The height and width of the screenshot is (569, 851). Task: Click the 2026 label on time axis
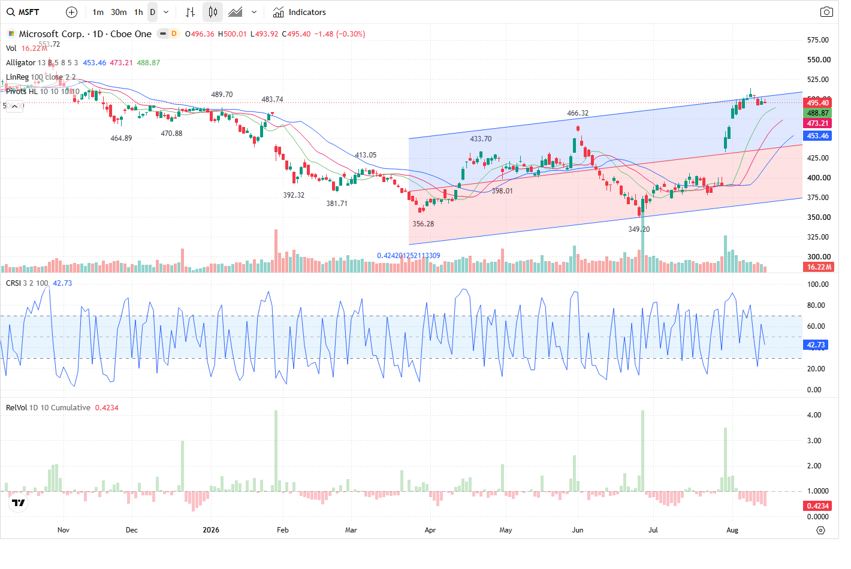211,530
